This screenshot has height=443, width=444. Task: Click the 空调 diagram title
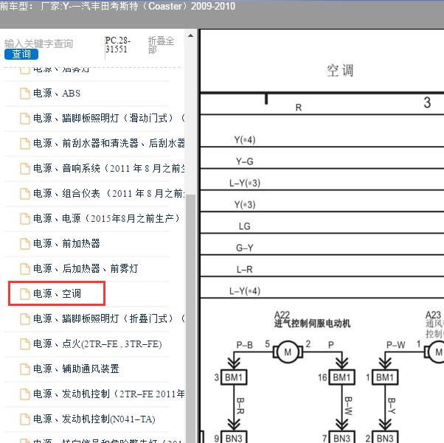click(x=340, y=71)
